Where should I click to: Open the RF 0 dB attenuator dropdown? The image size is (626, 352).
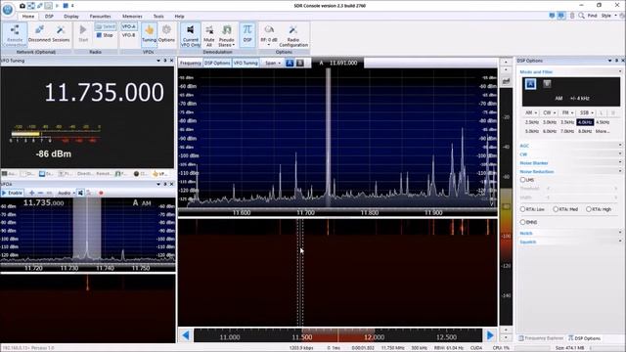[269, 35]
